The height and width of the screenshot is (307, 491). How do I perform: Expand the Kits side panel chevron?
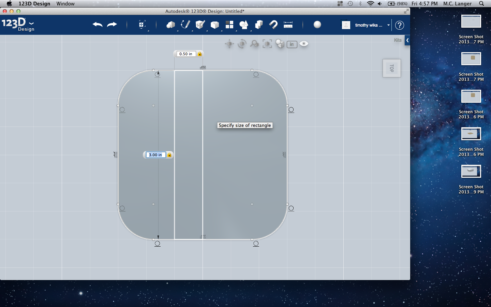click(407, 40)
